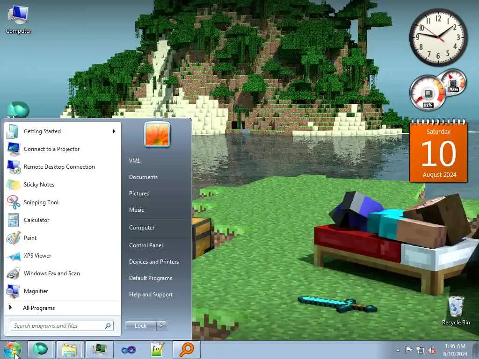Click the Snipping Tool scissors icon
Viewport: 479px width, 359px height.
[x=14, y=202]
